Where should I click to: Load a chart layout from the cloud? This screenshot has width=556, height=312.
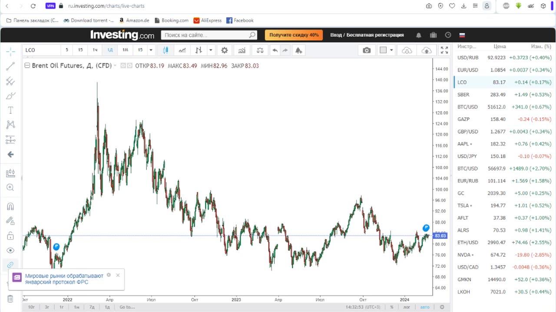407,50
